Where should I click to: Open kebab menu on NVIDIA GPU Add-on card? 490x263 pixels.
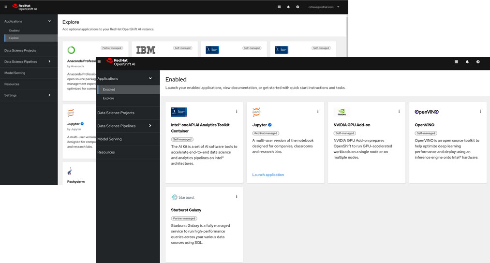[x=399, y=111]
